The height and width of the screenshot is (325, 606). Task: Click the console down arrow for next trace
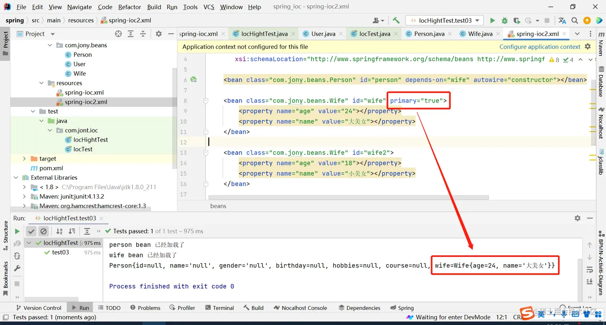(x=590, y=257)
